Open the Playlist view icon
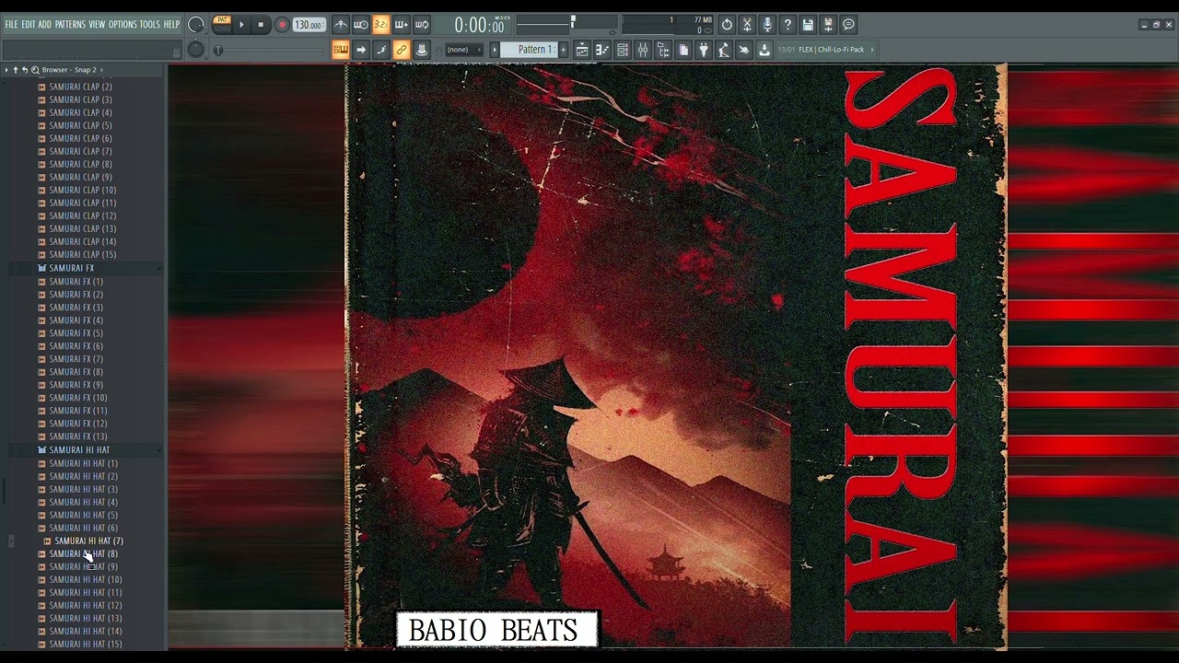Screen dimensions: 1179x663 coord(582,50)
